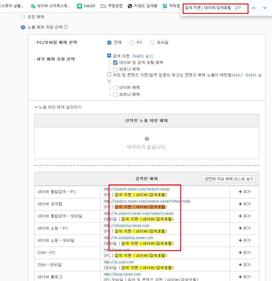This screenshot has height=281, width=272.
Task: Open the shopping.naver.com link
Action: pos(127,226)
